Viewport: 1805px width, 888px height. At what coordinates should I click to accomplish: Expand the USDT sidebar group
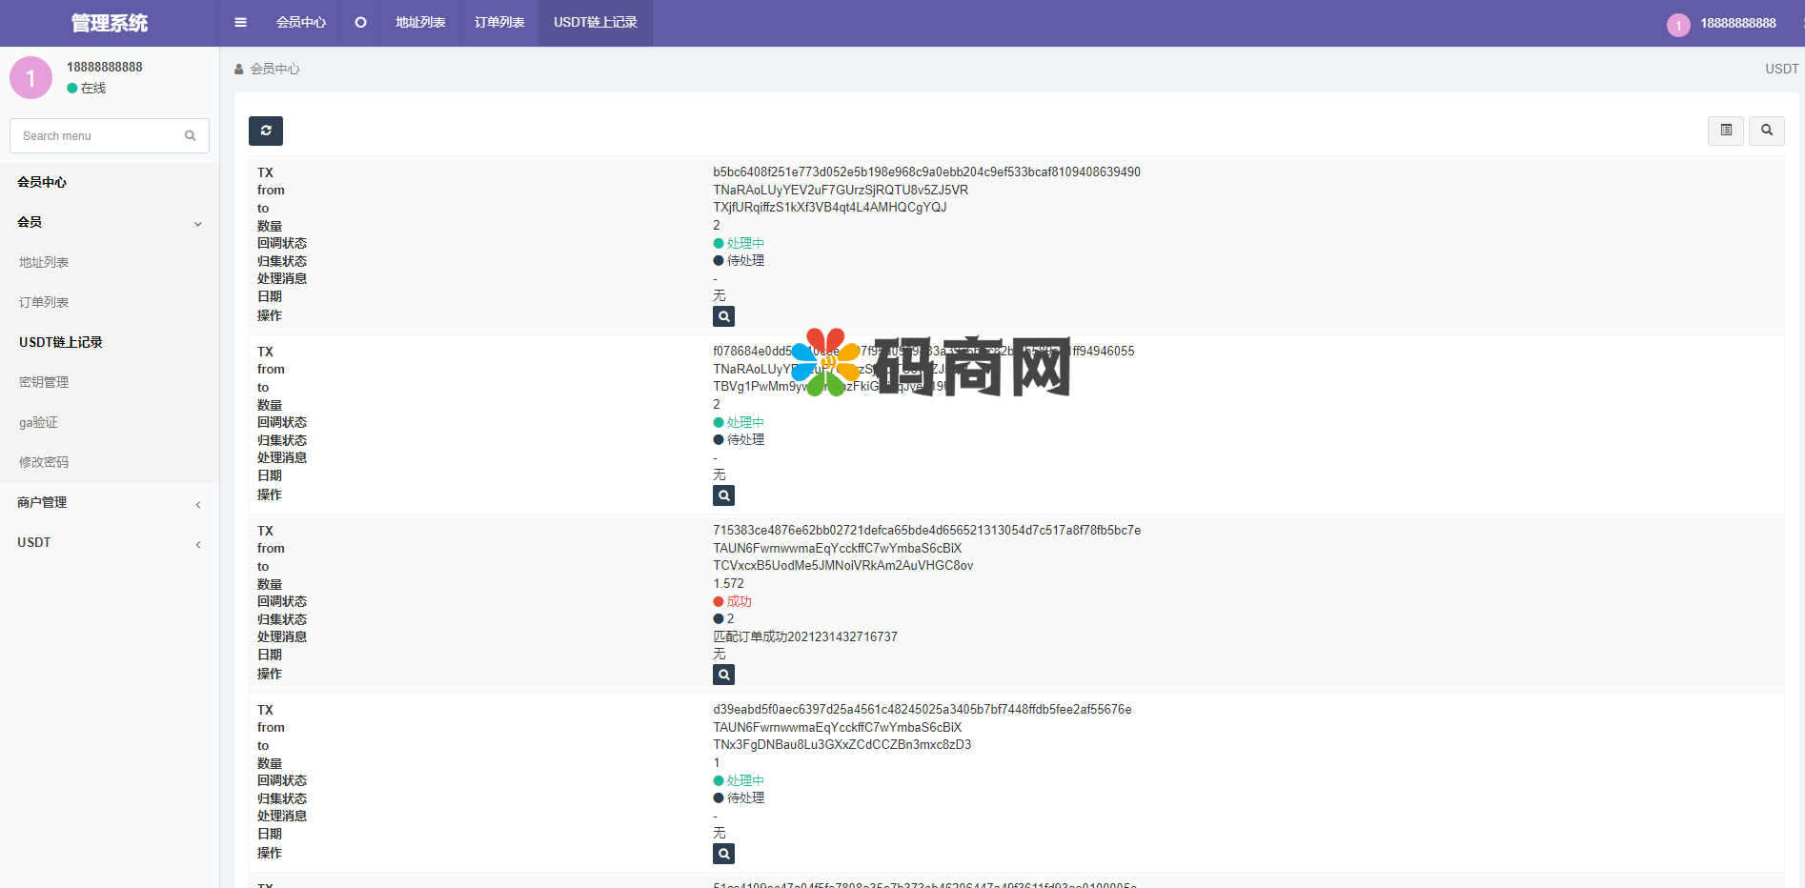click(x=110, y=543)
